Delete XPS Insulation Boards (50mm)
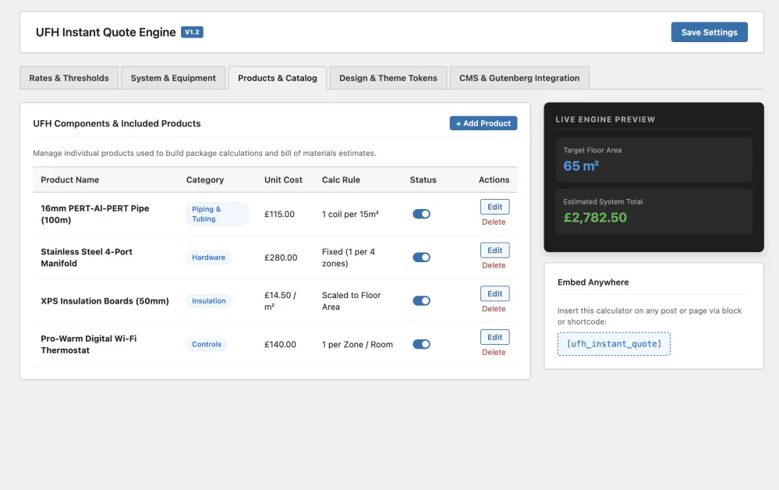This screenshot has height=490, width=779. tap(494, 309)
